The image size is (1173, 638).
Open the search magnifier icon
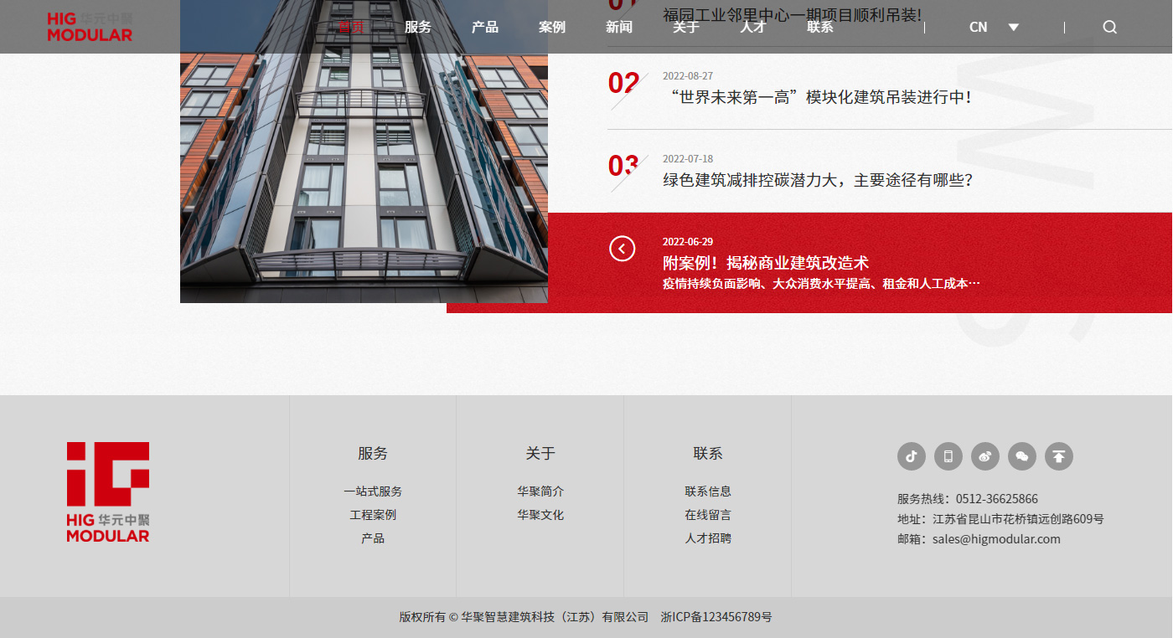point(1109,27)
